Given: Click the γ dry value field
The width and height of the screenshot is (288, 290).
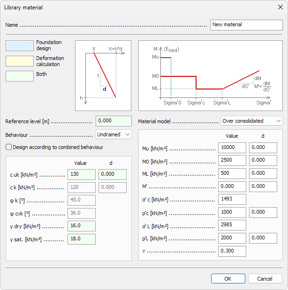Looking at the screenshot, I should pyautogui.click(x=81, y=226).
